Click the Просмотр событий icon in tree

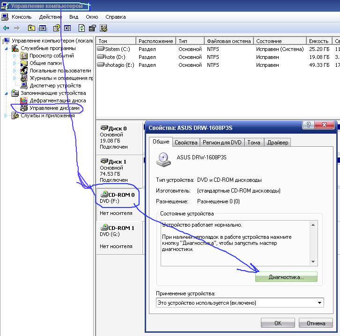click(x=24, y=56)
